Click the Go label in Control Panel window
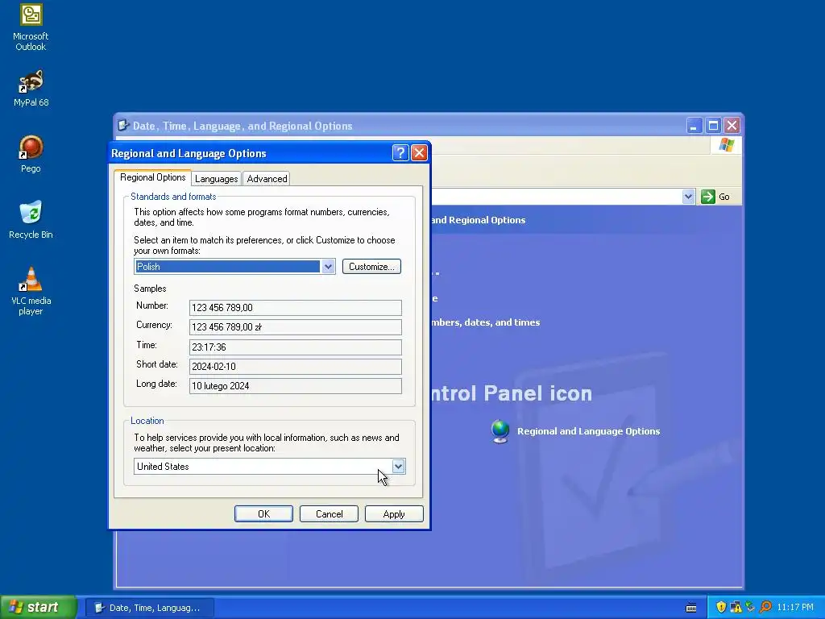Screen dimensions: 825x619 pyautogui.click(x=724, y=197)
